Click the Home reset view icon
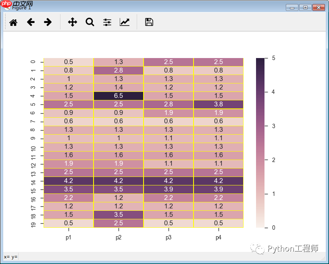 tap(13, 22)
